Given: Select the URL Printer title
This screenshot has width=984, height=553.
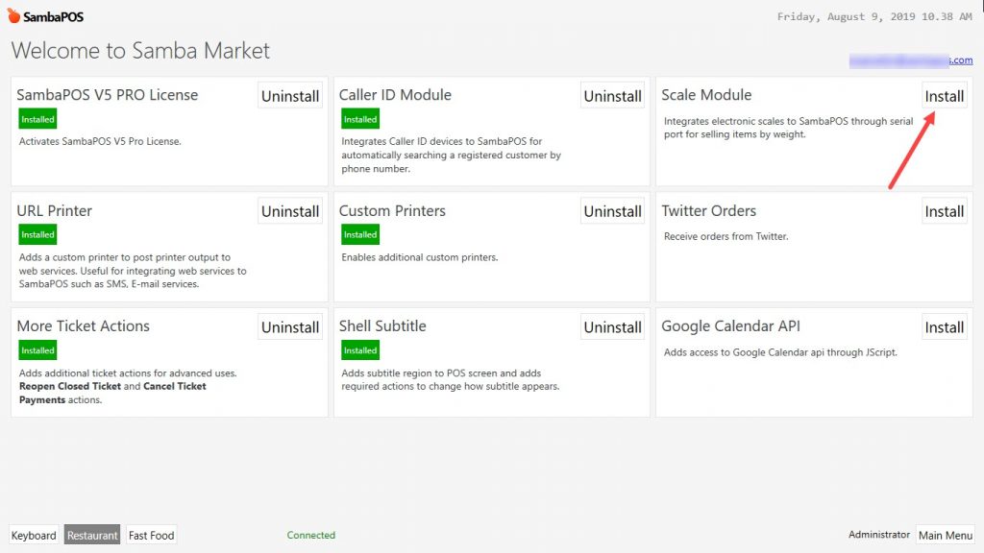Looking at the screenshot, I should pos(55,210).
